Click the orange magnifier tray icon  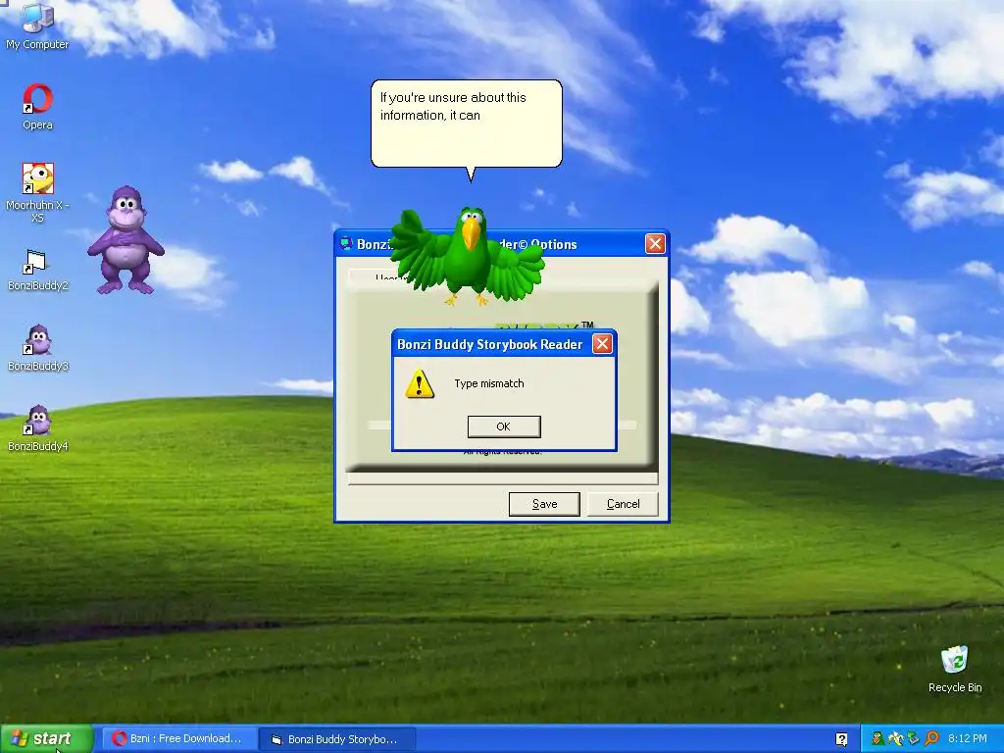point(931,738)
